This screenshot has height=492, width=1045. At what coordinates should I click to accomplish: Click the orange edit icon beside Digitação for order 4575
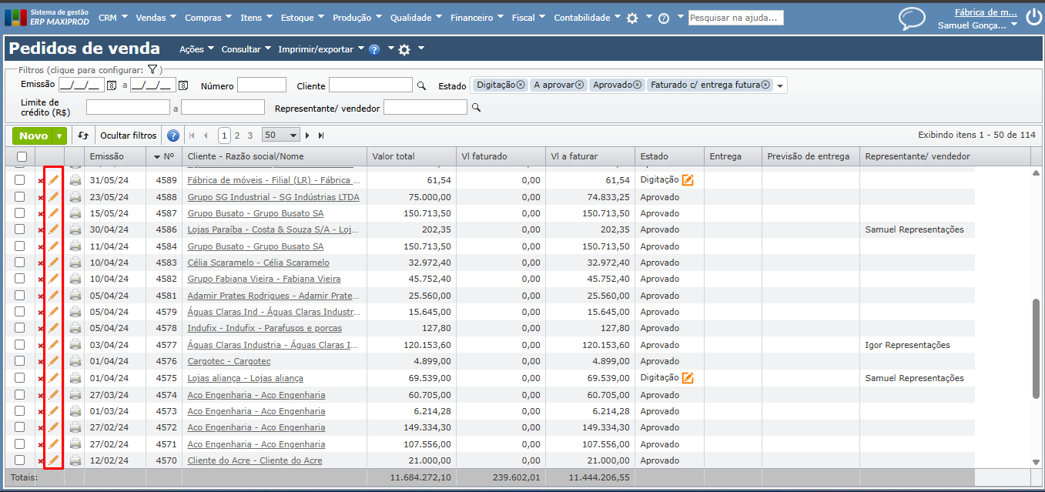pyautogui.click(x=688, y=378)
